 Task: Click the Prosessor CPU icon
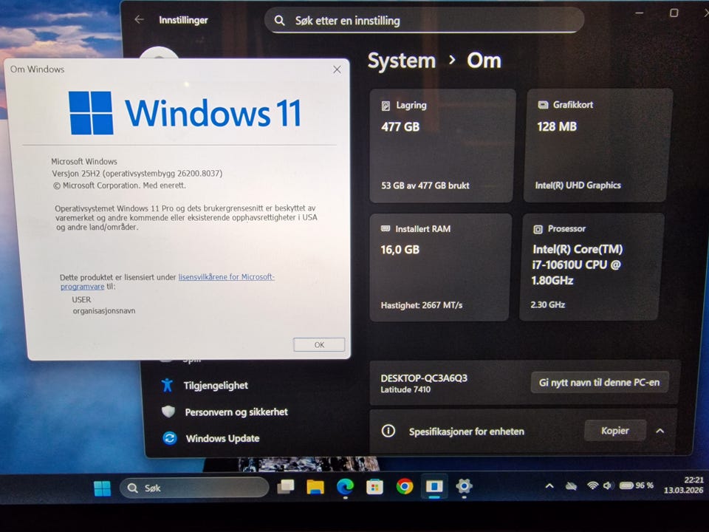(x=538, y=229)
